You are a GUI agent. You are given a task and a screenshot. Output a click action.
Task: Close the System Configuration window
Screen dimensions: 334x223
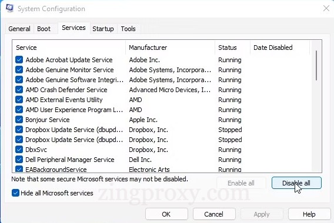point(326,8)
